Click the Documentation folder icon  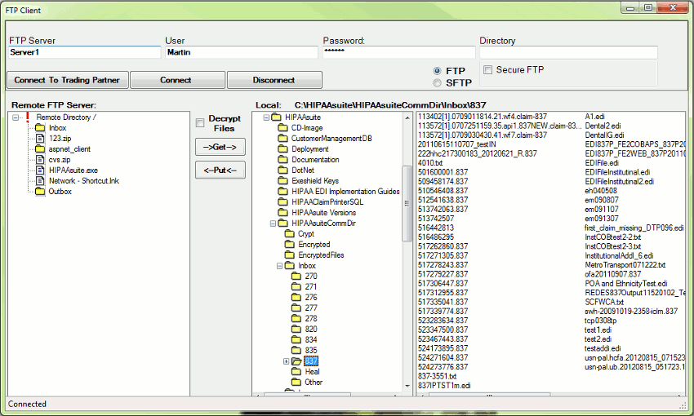coord(282,160)
